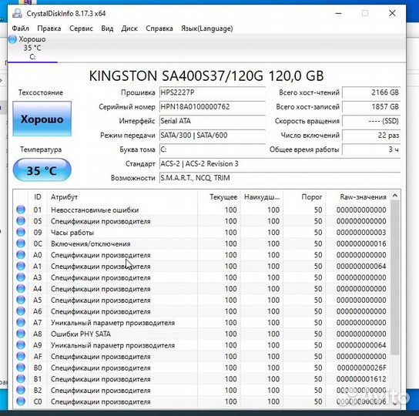Click the rotation speed value ---- (SSD)
The width and height of the screenshot is (419, 416).
(371, 121)
